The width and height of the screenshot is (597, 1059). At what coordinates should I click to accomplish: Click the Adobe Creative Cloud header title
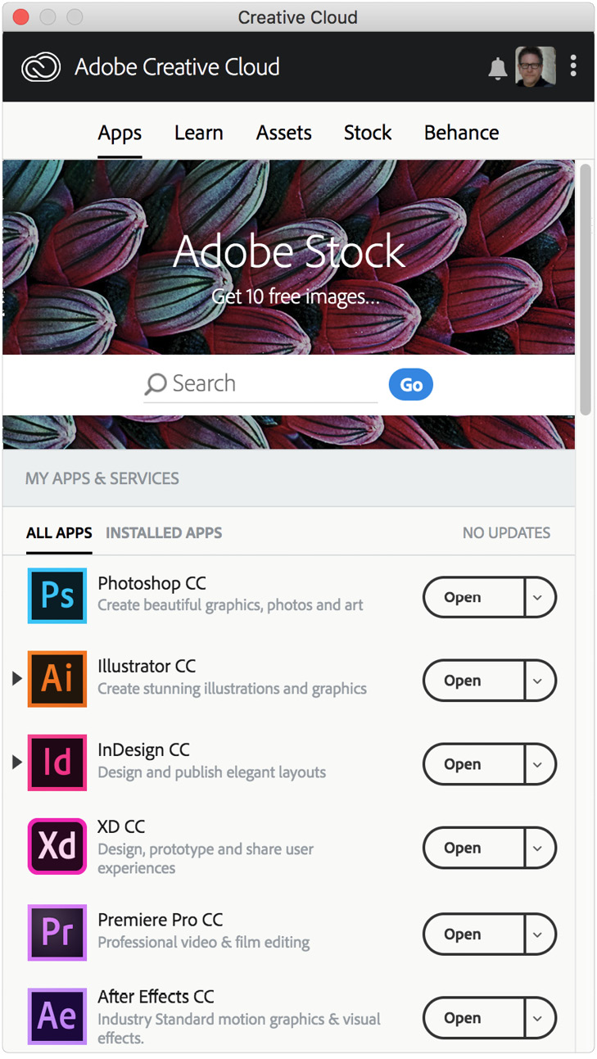(x=177, y=67)
